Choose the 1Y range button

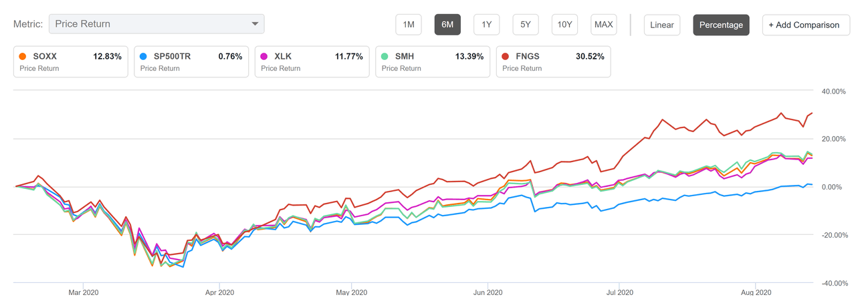487,25
